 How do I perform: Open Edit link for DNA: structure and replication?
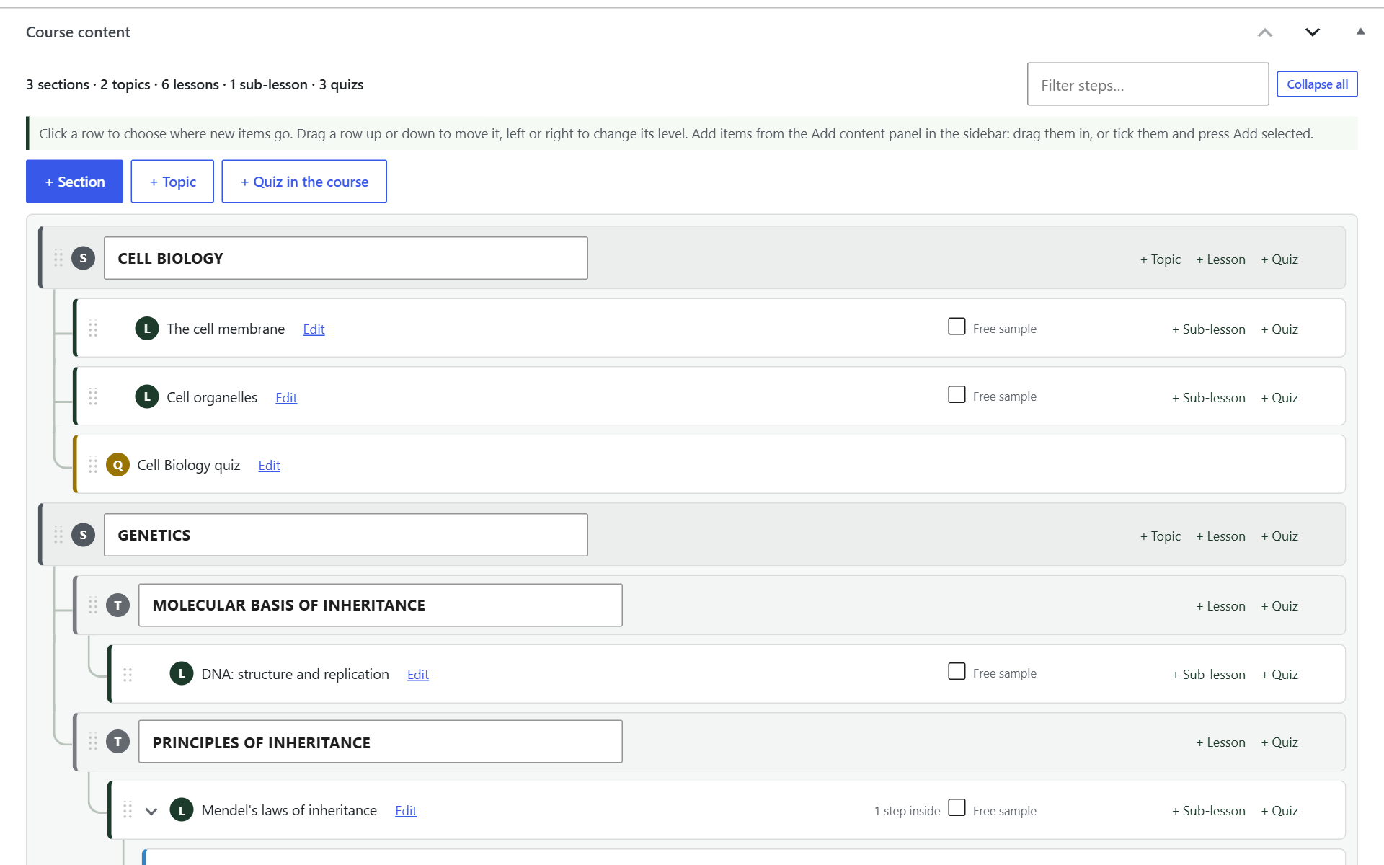tap(418, 675)
